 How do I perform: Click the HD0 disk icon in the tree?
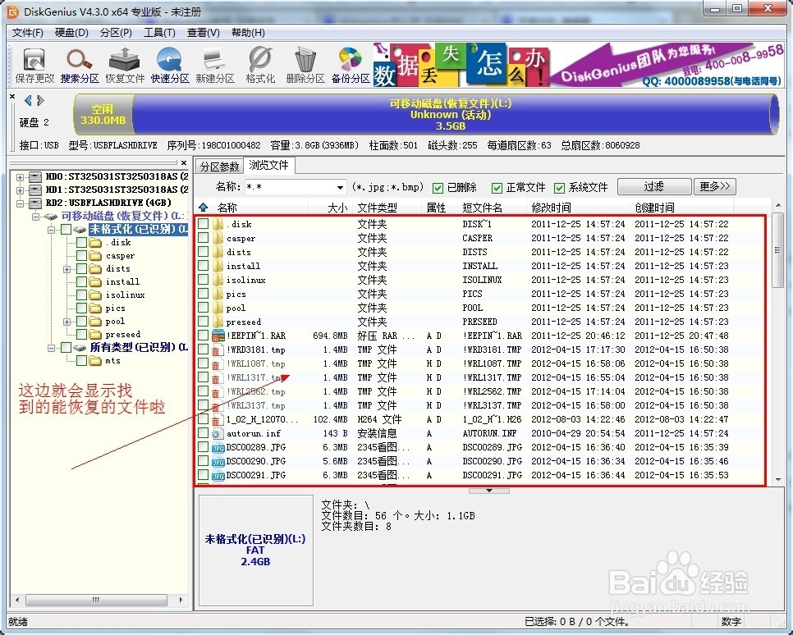35,177
